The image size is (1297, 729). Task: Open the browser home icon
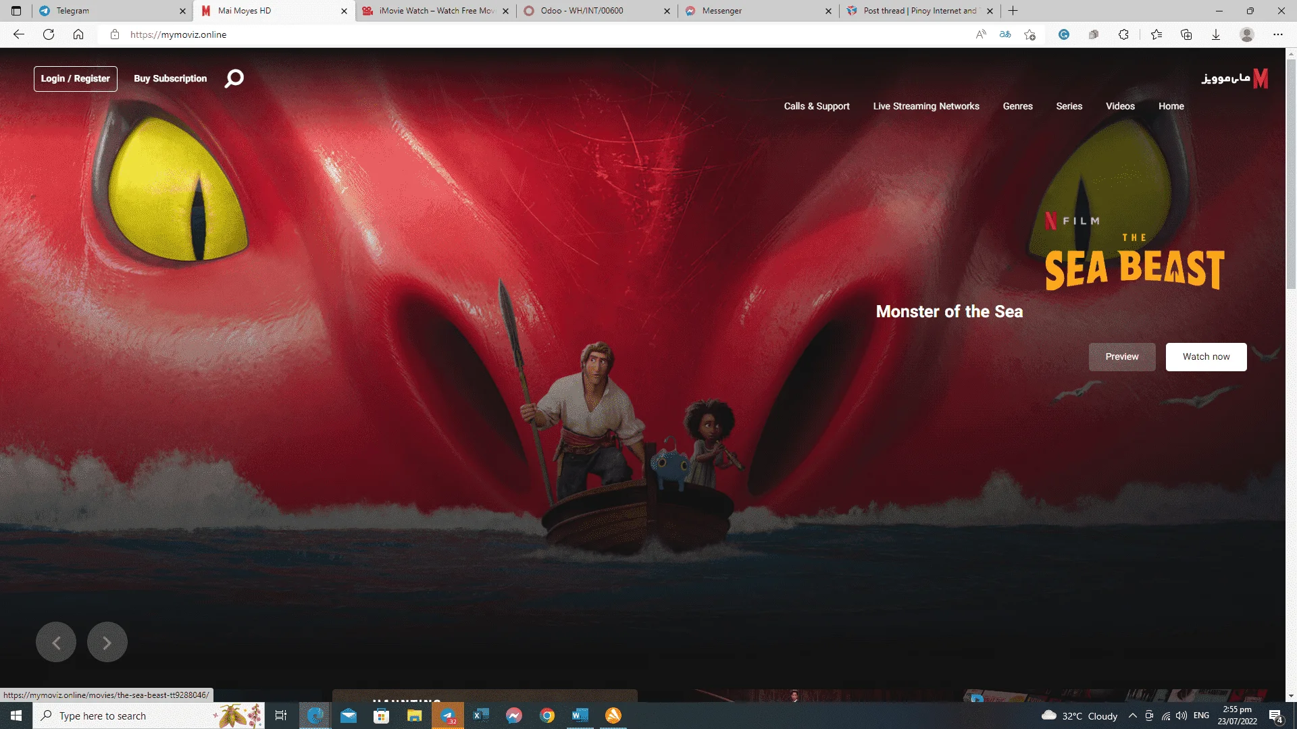click(78, 34)
